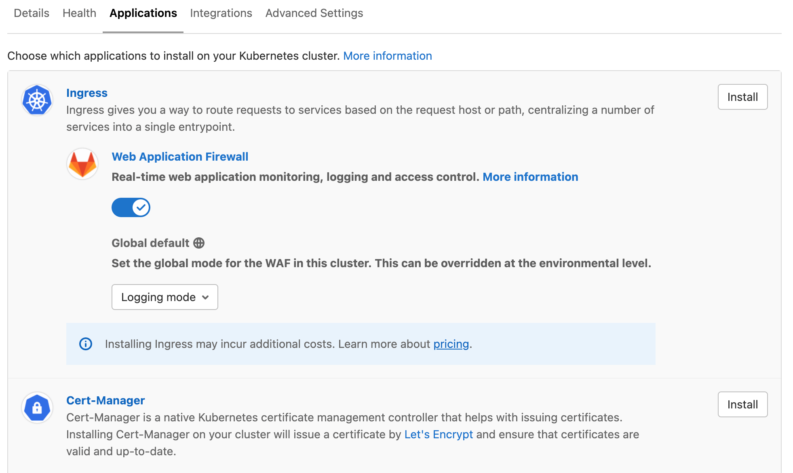Open the Cert-Manager application link
The height and width of the screenshot is (473, 793).
click(x=105, y=400)
